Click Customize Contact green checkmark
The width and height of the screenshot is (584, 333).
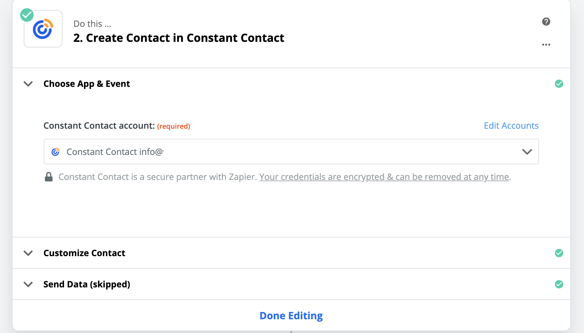click(559, 253)
